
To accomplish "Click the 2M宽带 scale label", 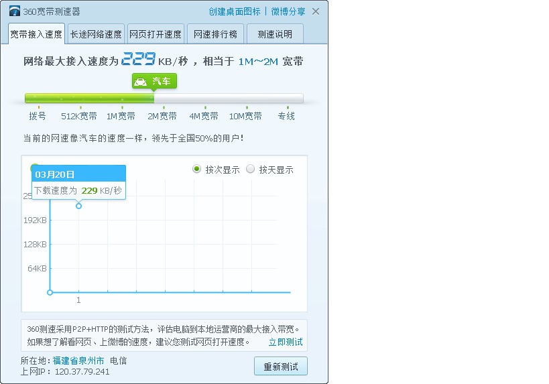I will (162, 116).
